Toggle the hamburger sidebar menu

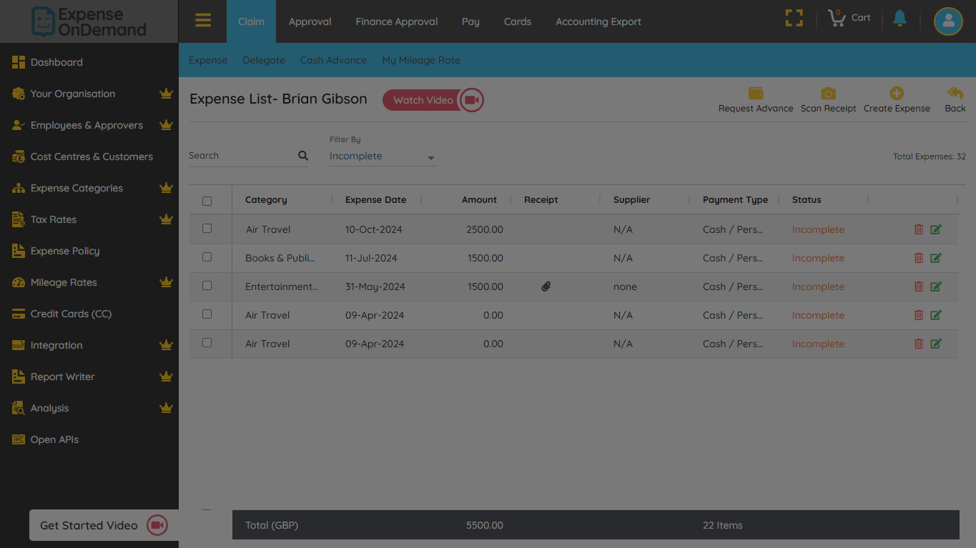click(x=203, y=21)
